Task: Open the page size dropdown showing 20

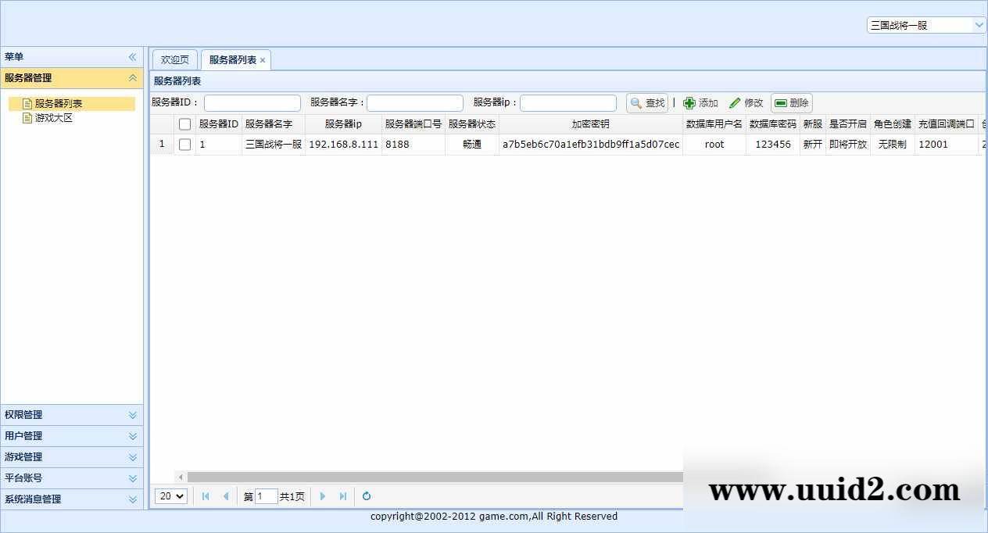Action: (170, 496)
